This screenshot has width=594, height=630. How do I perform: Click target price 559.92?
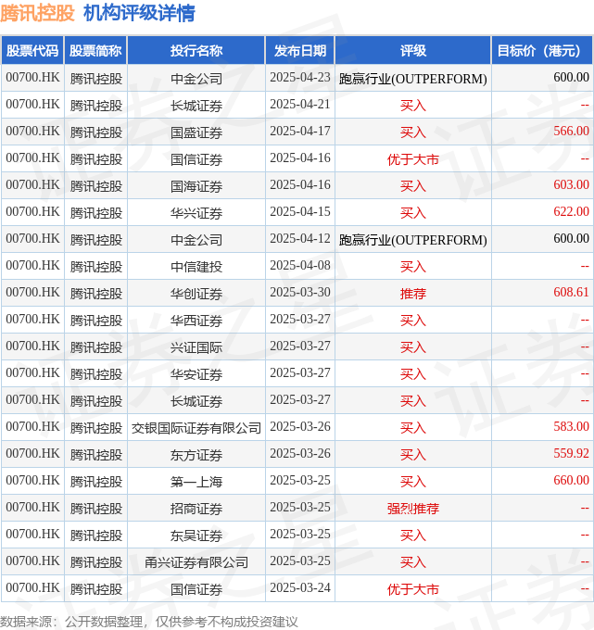[571, 453]
